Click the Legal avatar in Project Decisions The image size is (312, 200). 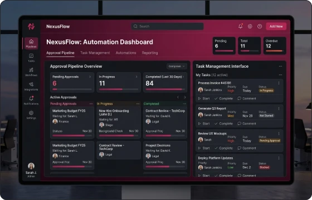click(x=148, y=156)
